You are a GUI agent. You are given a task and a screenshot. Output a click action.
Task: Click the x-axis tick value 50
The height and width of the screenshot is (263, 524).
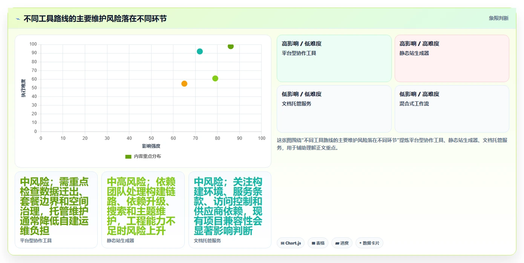pyautogui.click(x=151, y=138)
